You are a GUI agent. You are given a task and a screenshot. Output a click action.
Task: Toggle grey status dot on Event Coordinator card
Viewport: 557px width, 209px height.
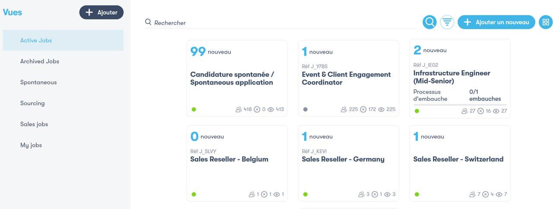pos(305,109)
